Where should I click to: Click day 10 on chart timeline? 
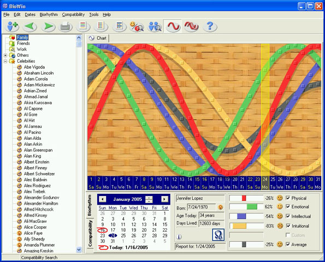pyautogui.click(x=159, y=183)
